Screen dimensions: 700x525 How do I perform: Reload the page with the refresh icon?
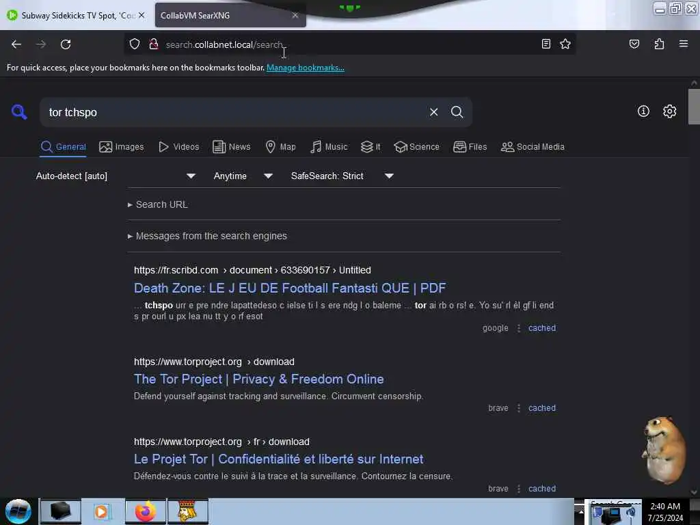coord(66,44)
